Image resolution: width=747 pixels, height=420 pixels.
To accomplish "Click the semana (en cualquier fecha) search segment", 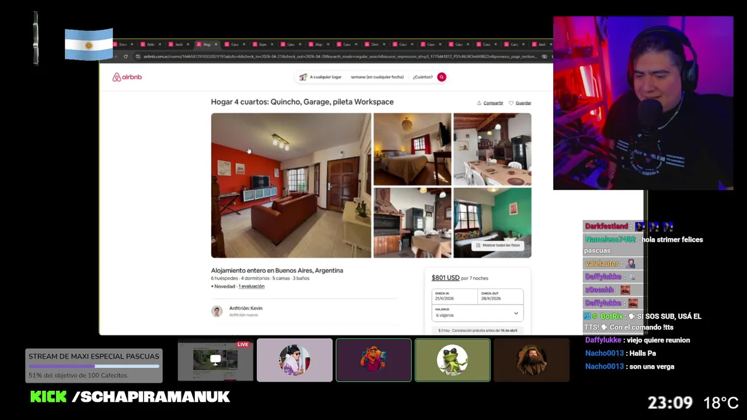I will pos(377,77).
